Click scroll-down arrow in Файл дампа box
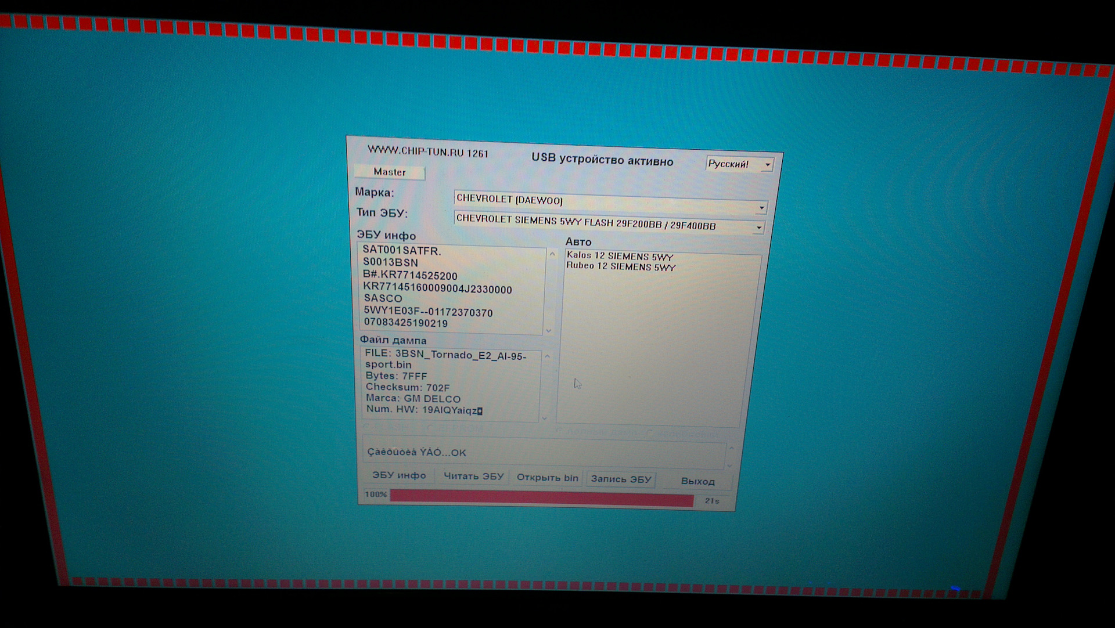 coord(544,417)
